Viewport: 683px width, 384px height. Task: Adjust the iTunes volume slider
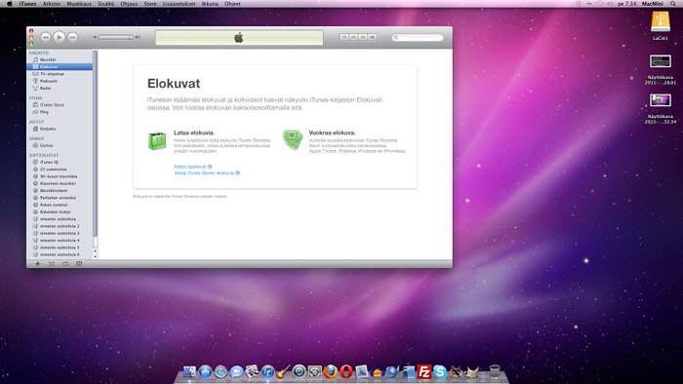point(116,37)
